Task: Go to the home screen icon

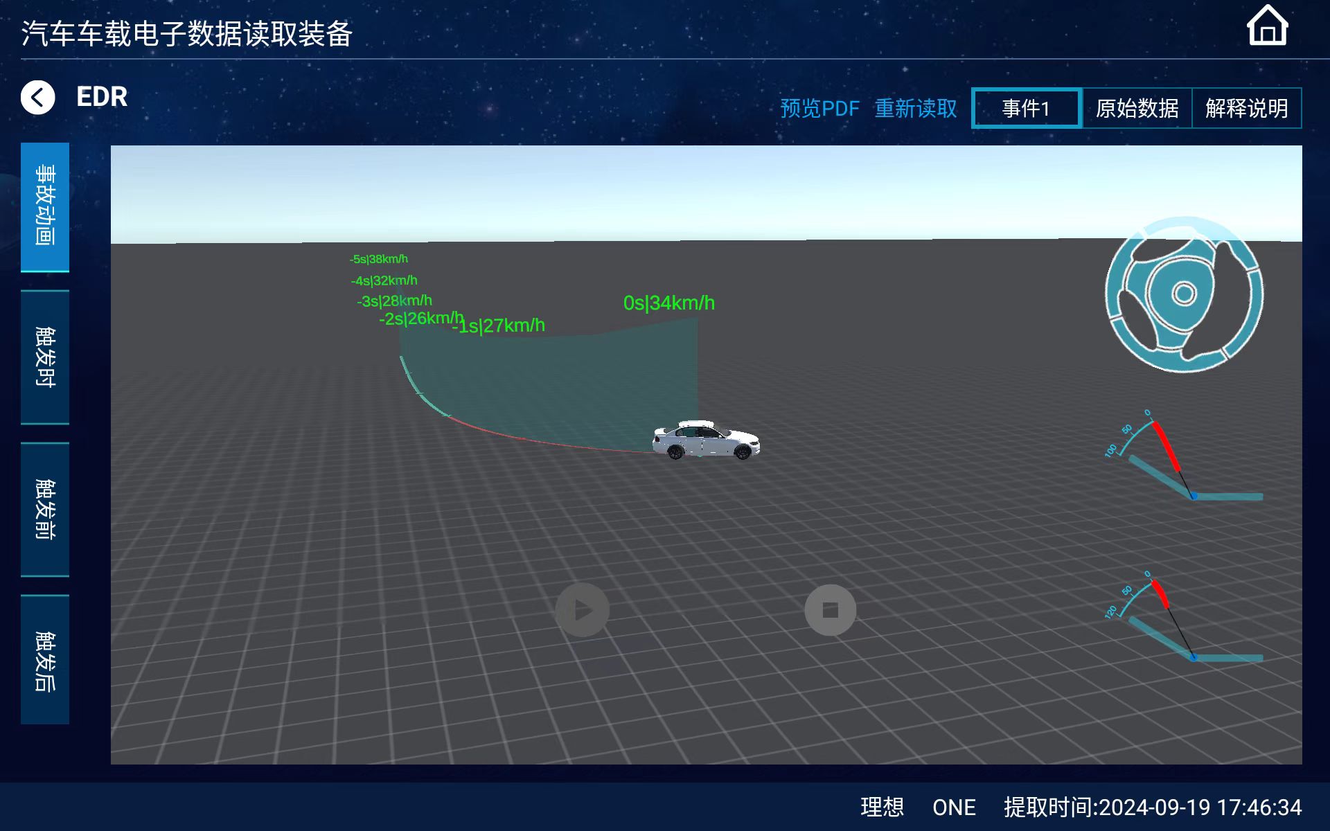Action: [1267, 26]
